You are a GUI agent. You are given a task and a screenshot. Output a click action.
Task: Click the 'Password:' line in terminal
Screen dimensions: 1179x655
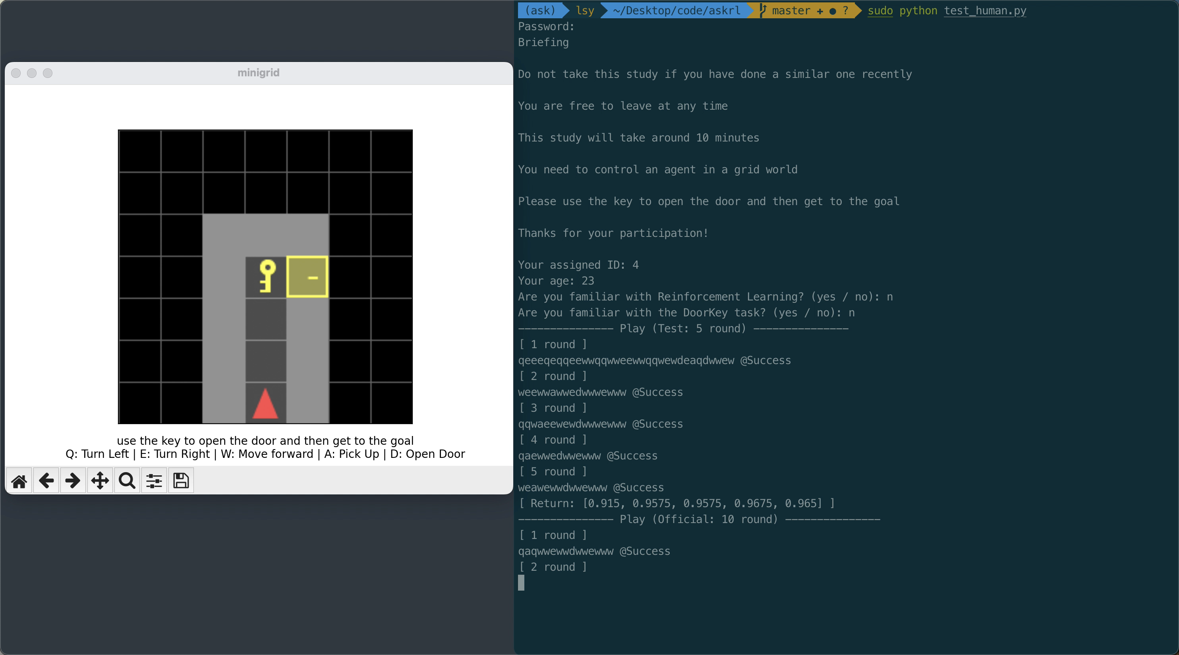coord(546,27)
